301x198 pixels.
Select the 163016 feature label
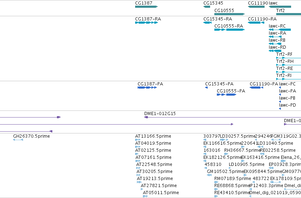click(212, 150)
